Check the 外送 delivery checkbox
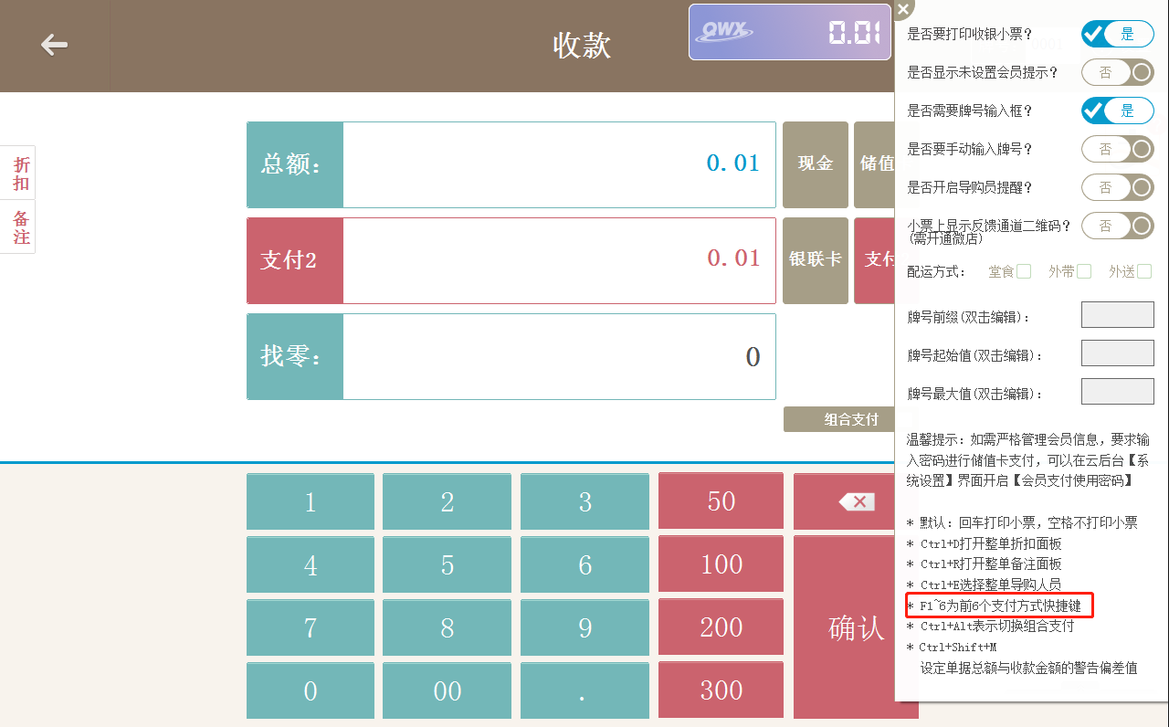This screenshot has height=727, width=1169. tap(1144, 271)
